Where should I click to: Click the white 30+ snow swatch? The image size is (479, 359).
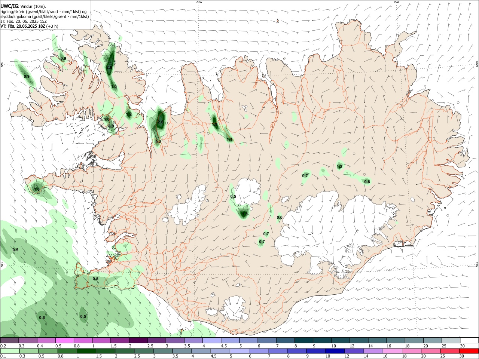tap(470, 341)
